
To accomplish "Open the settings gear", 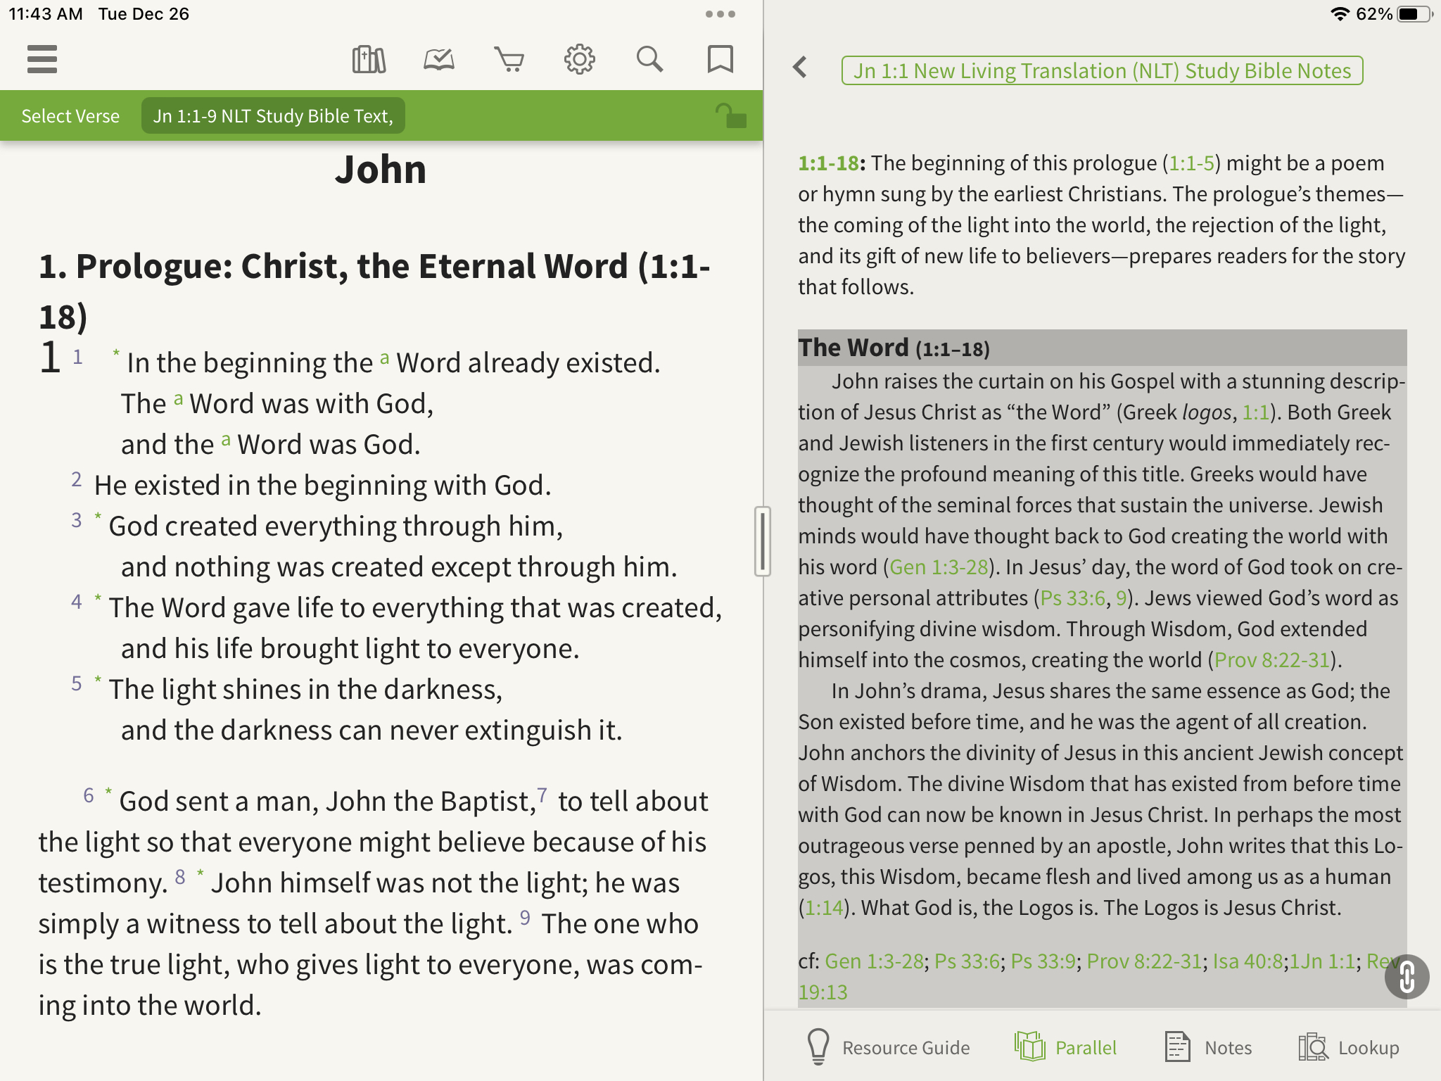I will pos(579,60).
